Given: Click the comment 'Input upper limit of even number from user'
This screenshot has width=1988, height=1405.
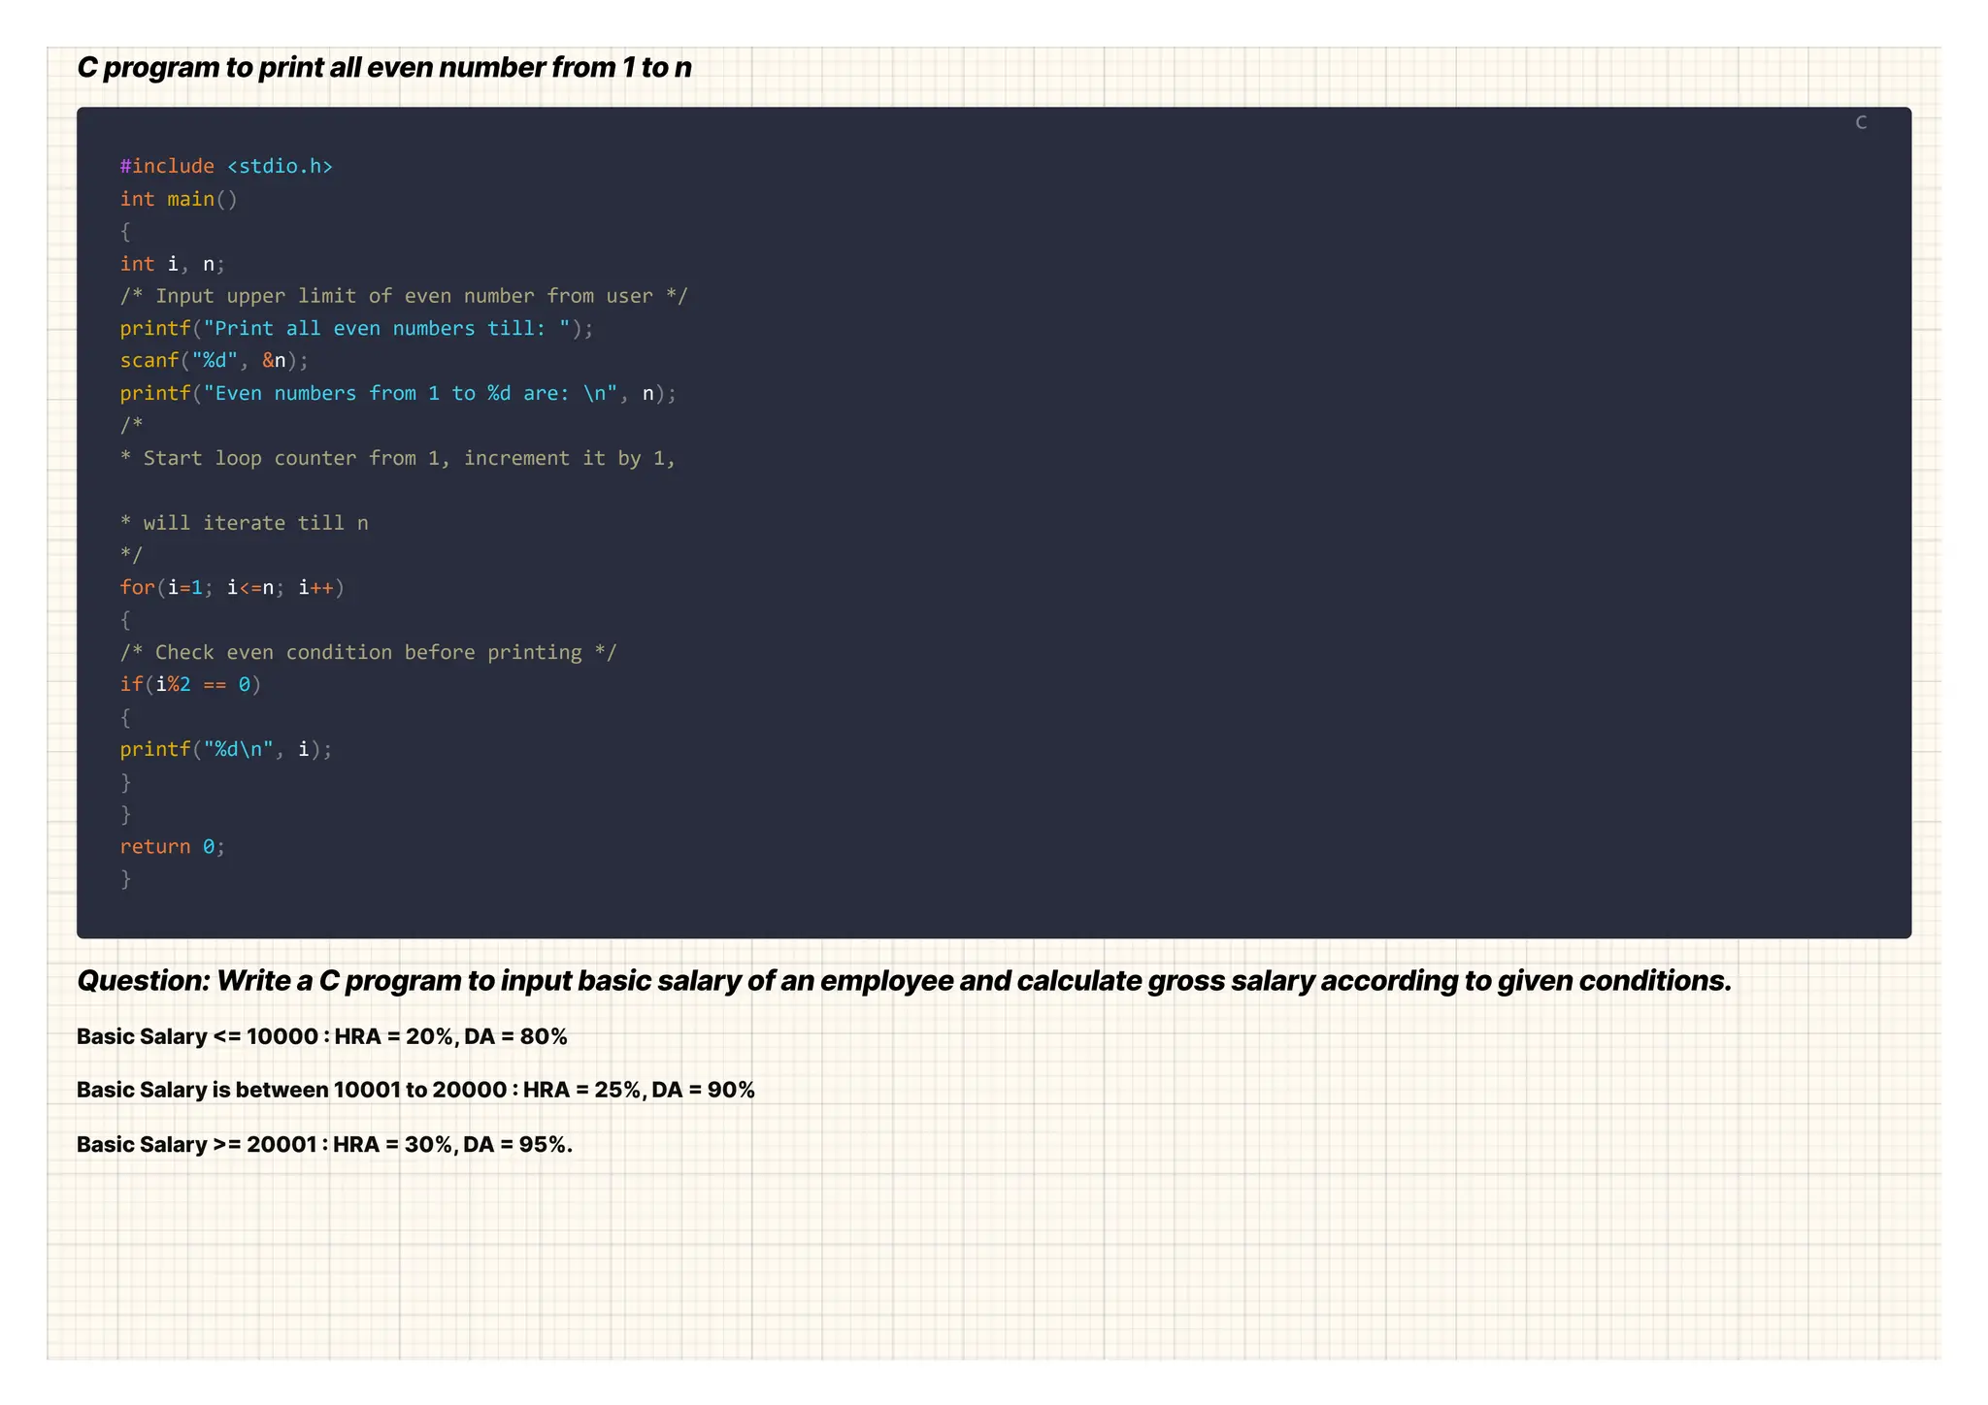Looking at the screenshot, I should pos(404,296).
